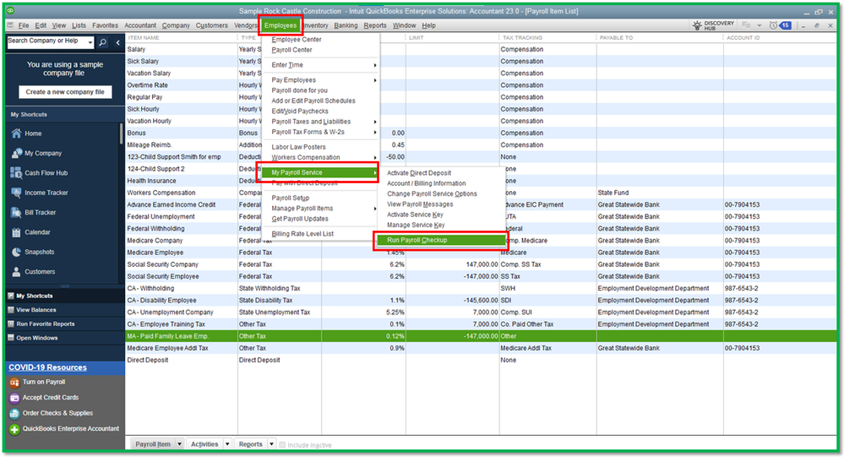Click the search magnifier icon

102,42
